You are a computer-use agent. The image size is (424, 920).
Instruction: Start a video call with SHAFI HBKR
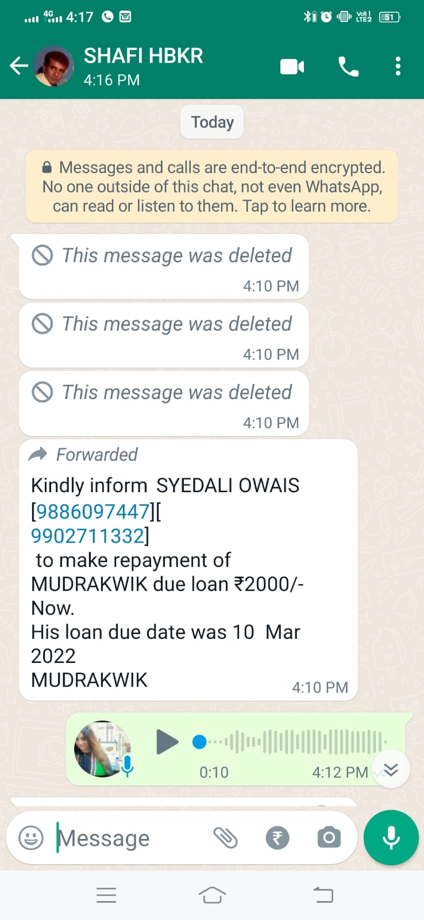point(292,67)
